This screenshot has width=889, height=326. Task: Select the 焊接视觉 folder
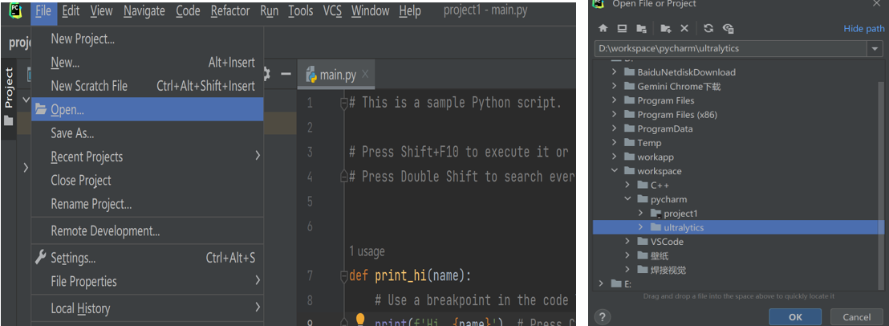coord(668,270)
